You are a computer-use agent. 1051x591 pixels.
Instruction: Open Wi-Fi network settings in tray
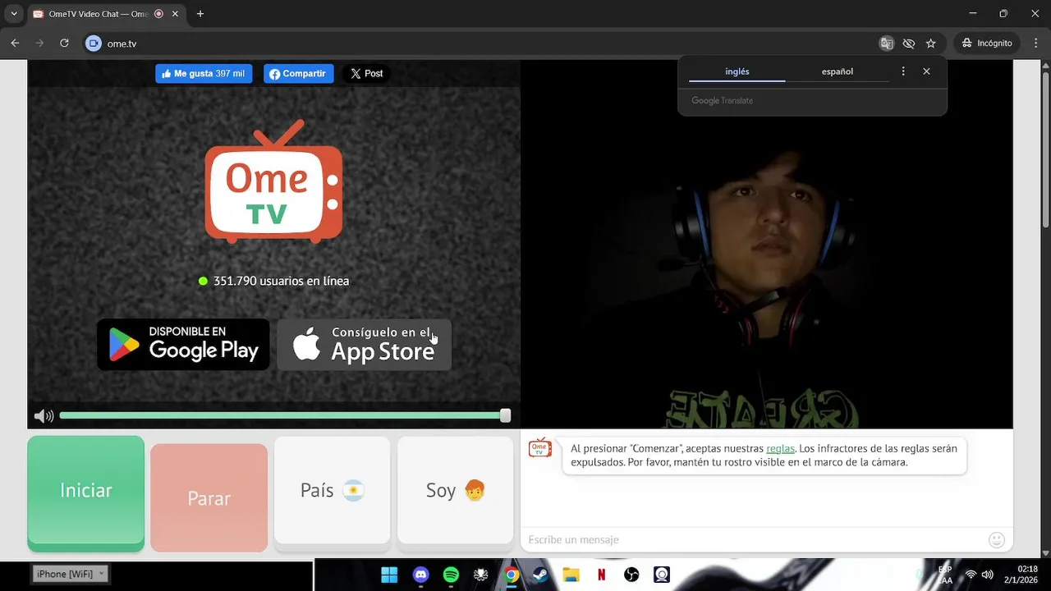click(971, 575)
